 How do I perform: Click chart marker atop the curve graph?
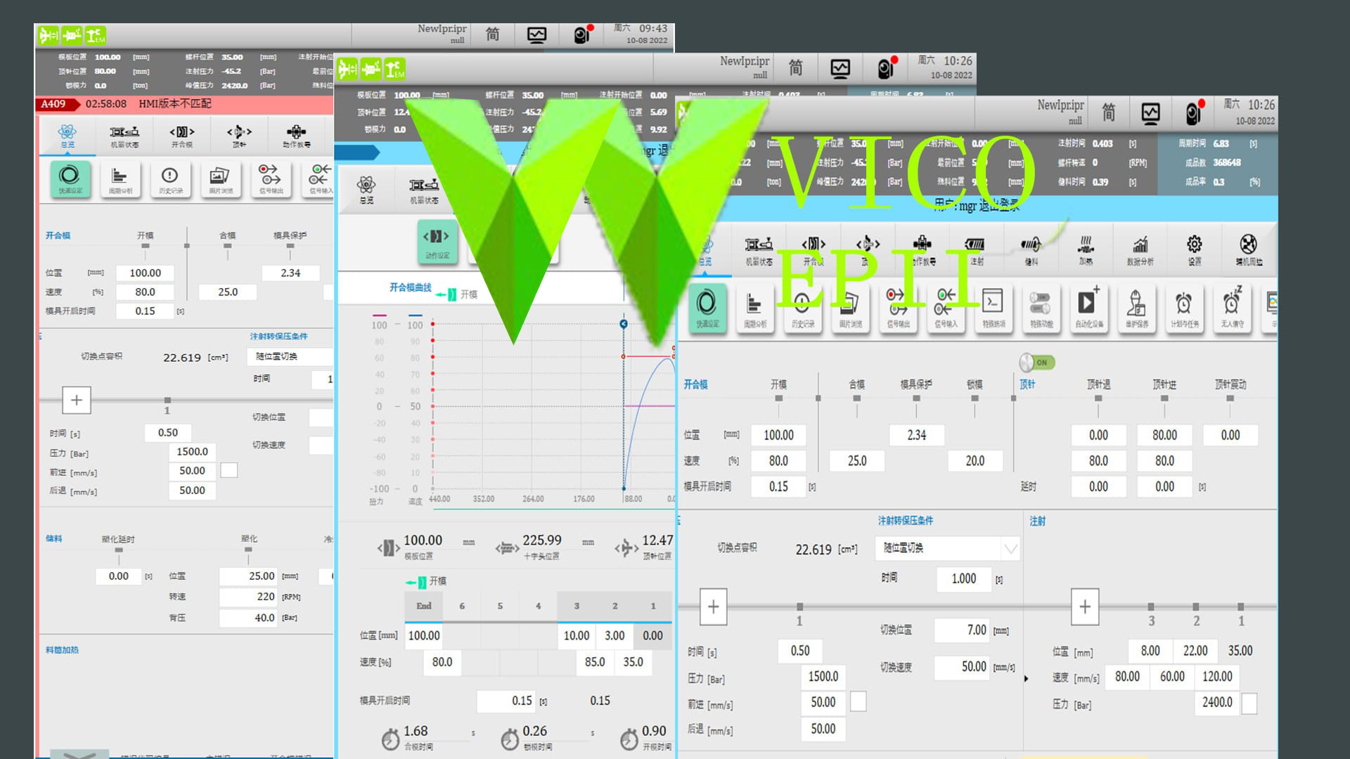[624, 323]
